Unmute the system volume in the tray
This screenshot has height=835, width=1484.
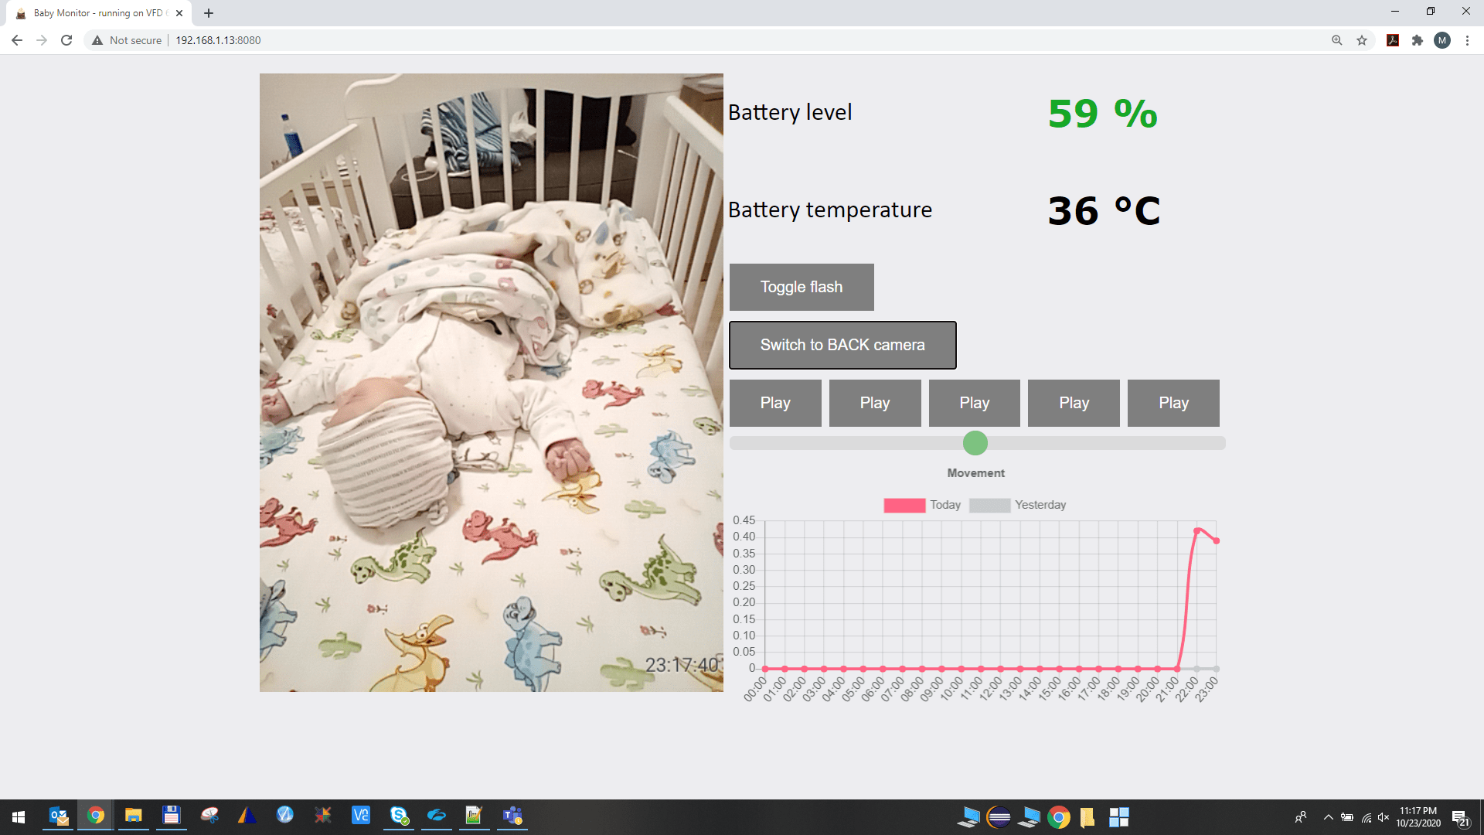pyautogui.click(x=1383, y=816)
